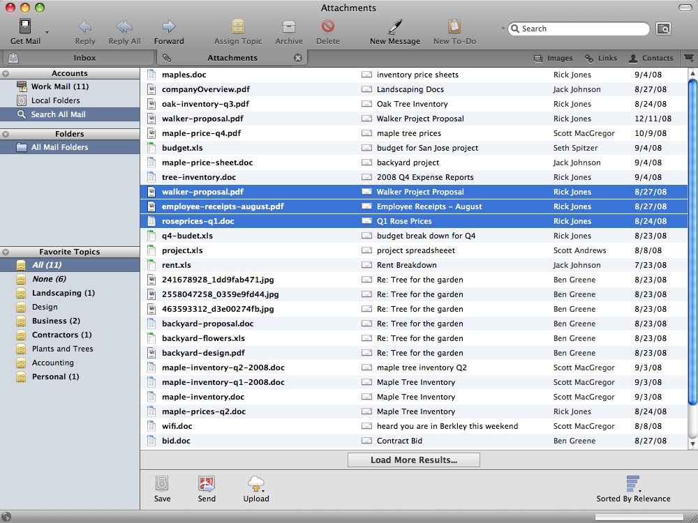Viewport: 698px width, 523px height.
Task: Show the Images filter view
Action: tap(553, 59)
